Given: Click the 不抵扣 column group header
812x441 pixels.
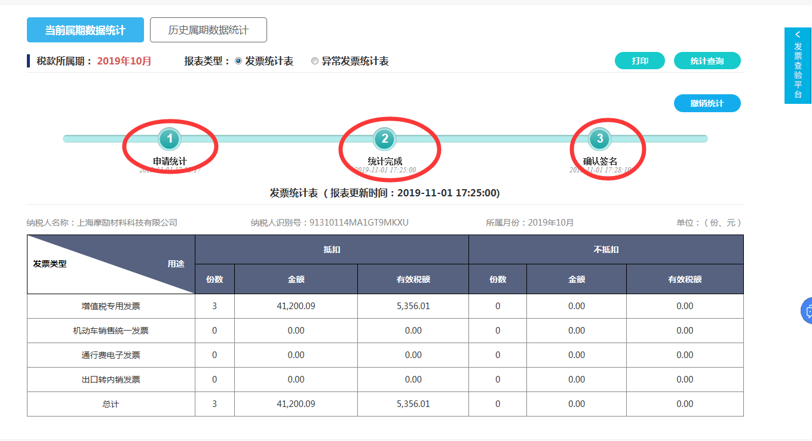Looking at the screenshot, I should tap(606, 249).
